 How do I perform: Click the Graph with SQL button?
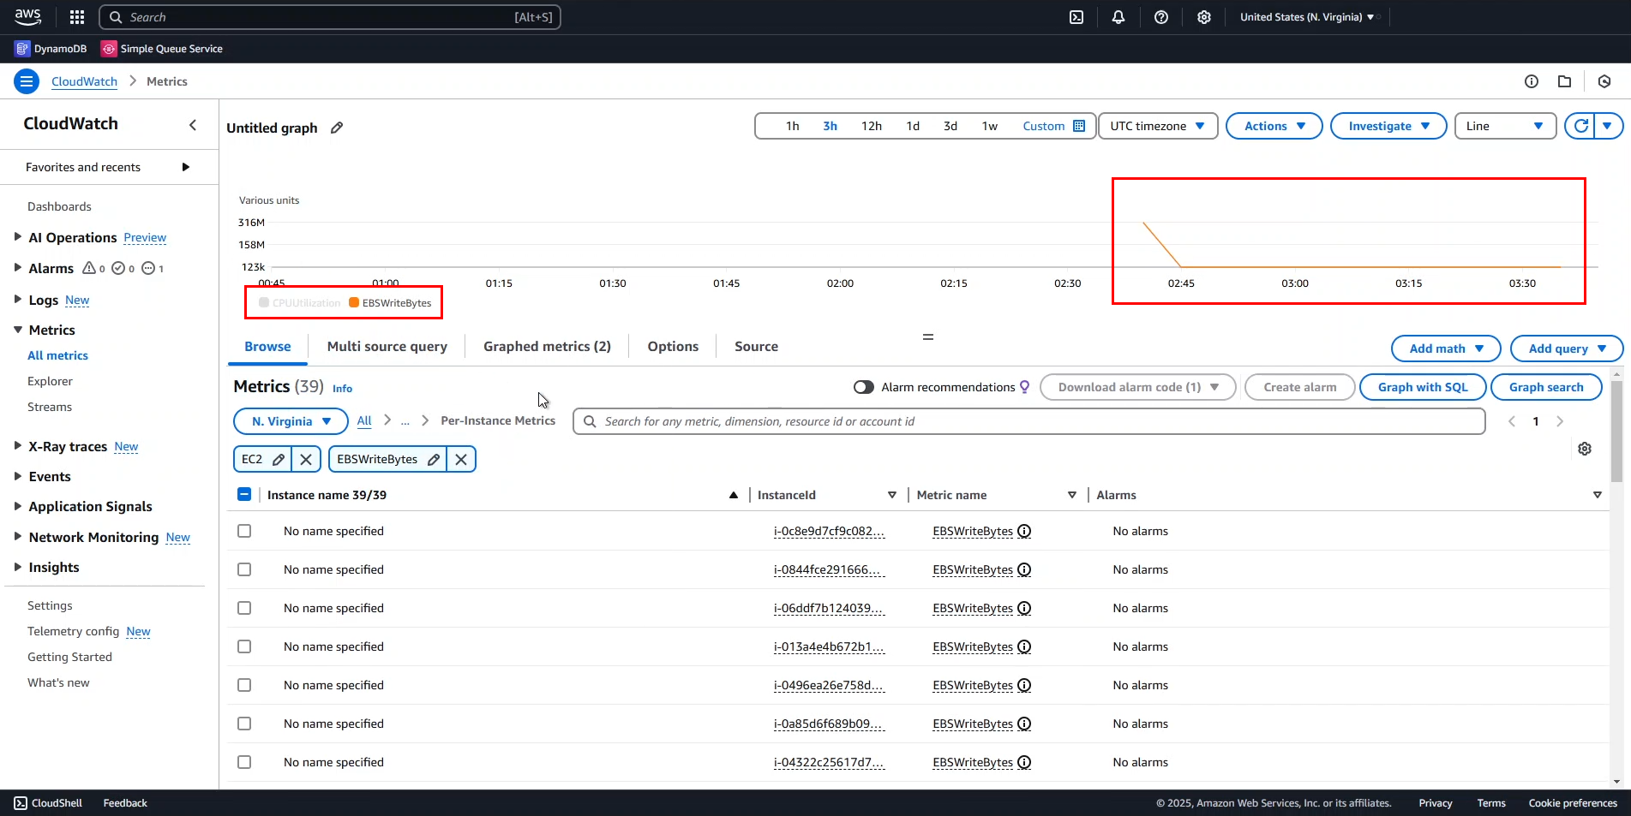click(1423, 387)
